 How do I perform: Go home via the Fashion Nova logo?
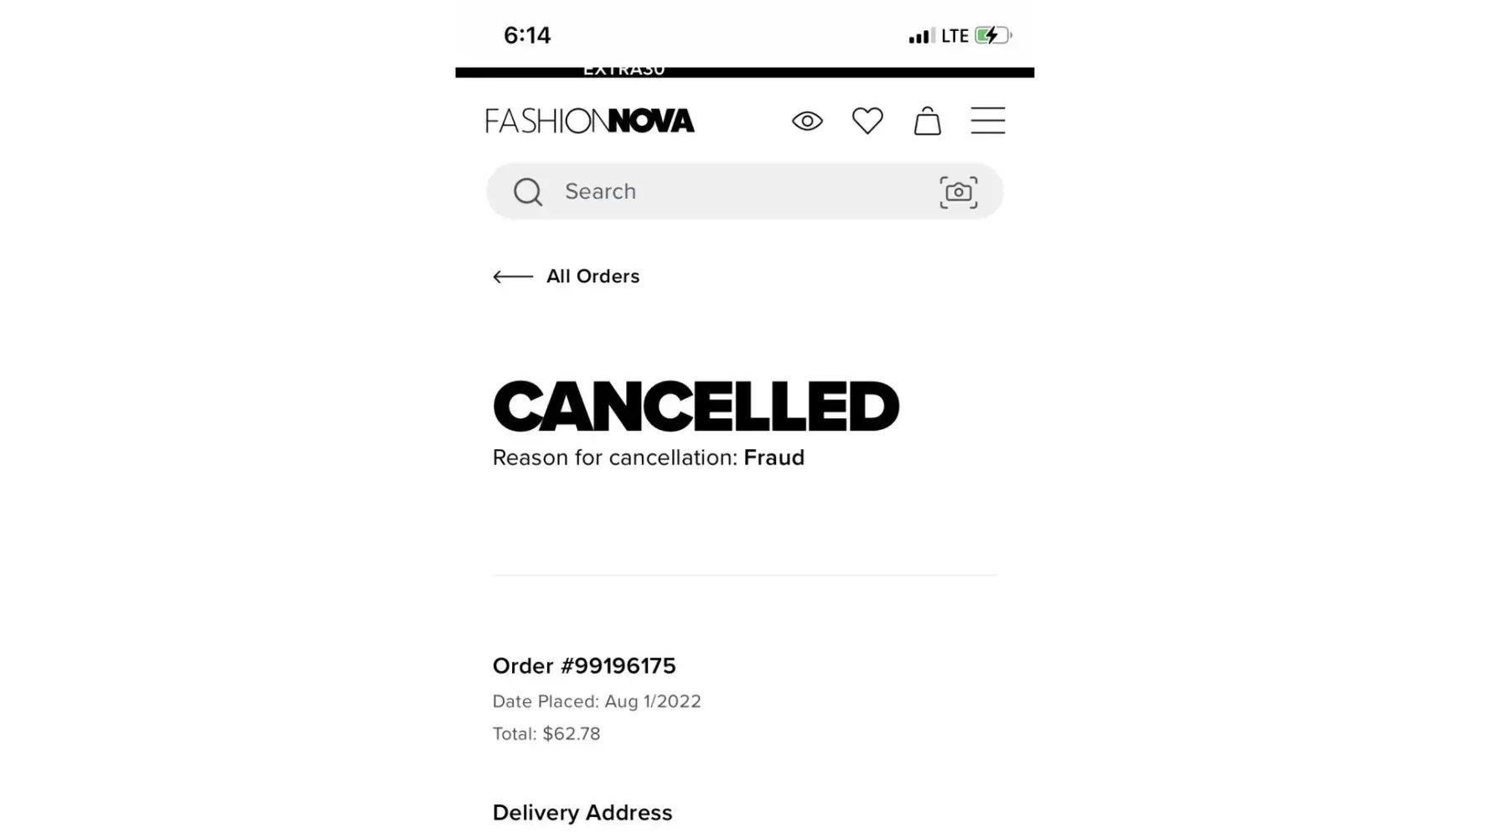tap(590, 121)
